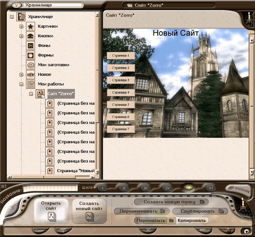Click tree panel scroll down arrow

click(97, 172)
